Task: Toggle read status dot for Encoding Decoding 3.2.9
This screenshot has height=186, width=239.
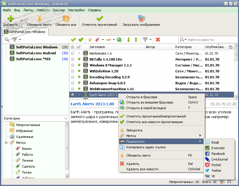Action: 79,77
